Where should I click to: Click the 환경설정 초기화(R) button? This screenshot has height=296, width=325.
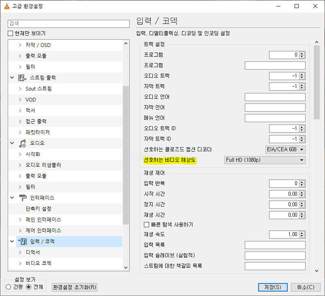pos(74,287)
